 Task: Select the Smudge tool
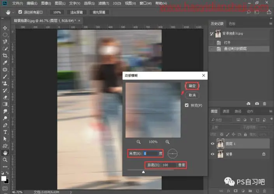[5, 111]
